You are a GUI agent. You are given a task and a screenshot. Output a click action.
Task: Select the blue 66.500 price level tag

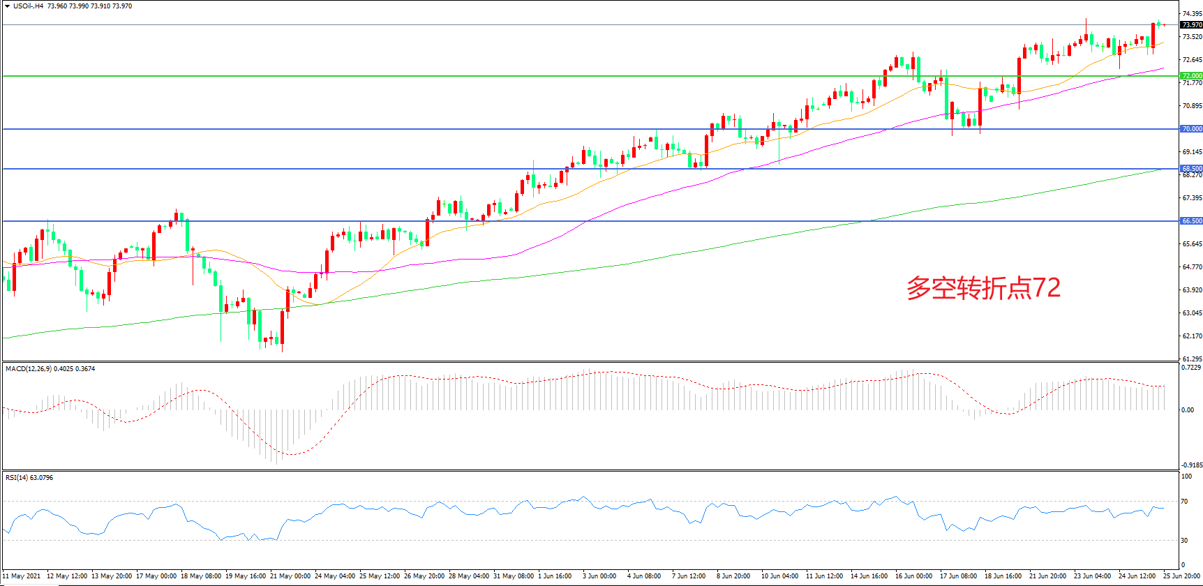click(x=1191, y=221)
